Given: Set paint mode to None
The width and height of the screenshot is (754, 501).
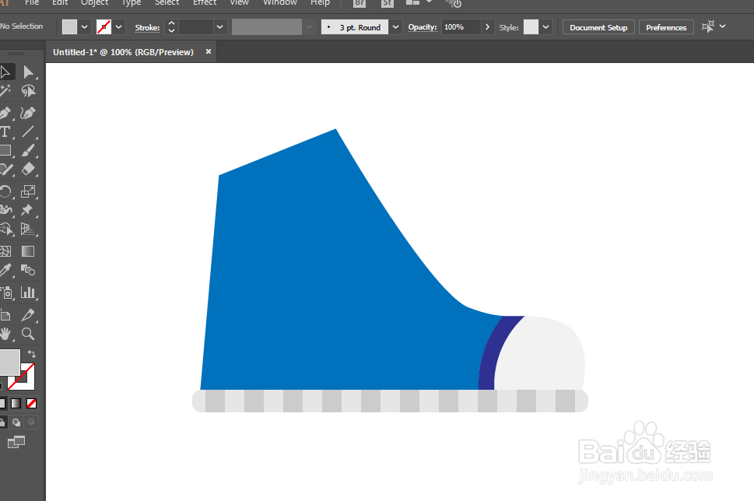Looking at the screenshot, I should point(31,404).
